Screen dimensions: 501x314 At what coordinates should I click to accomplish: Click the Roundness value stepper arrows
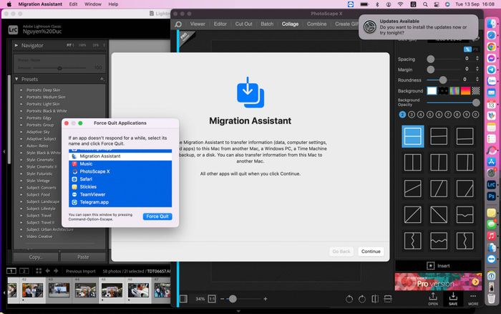click(x=477, y=80)
